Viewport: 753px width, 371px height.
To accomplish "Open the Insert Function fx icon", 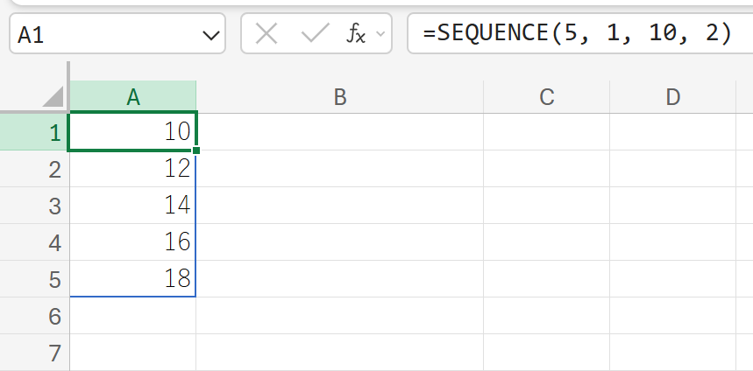I will (x=355, y=35).
